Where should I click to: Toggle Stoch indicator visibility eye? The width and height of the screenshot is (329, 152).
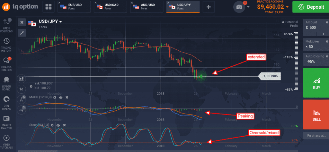click(x=58, y=125)
